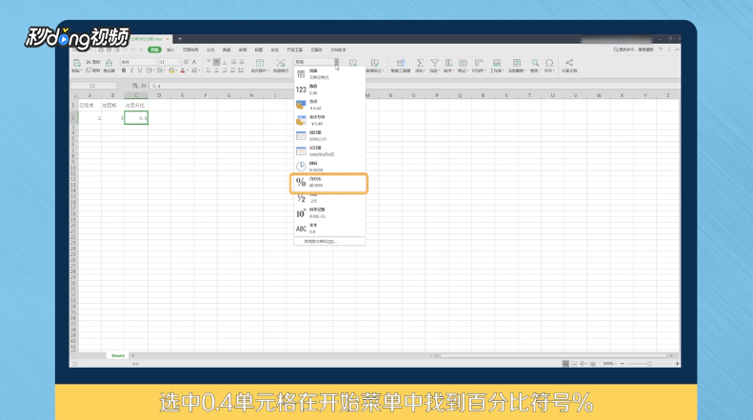Click the Share document icon
Image resolution: width=753 pixels, height=420 pixels.
coord(569,63)
